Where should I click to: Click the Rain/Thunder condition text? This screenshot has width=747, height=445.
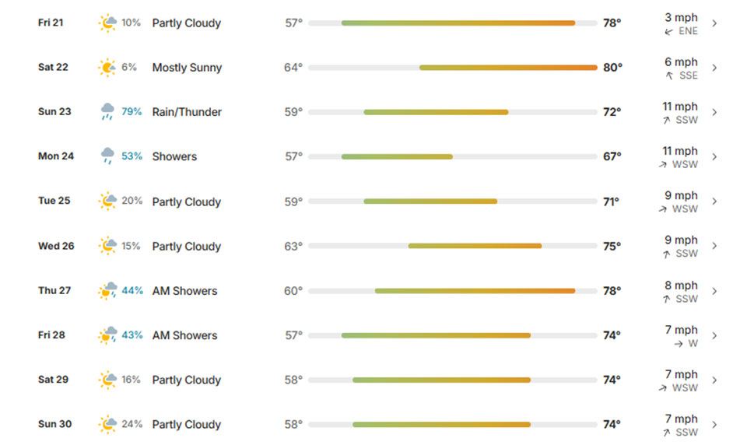[187, 112]
